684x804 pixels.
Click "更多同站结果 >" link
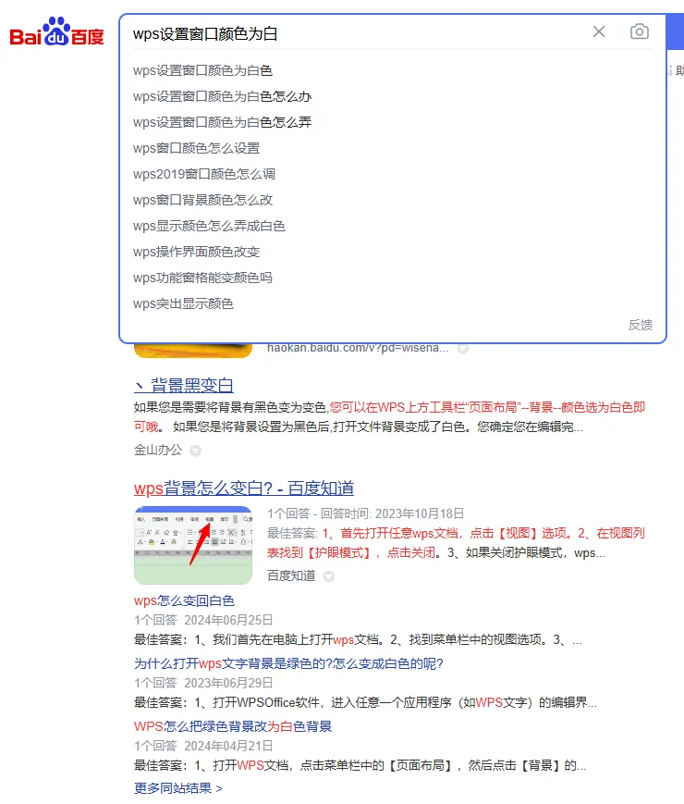pos(177,788)
